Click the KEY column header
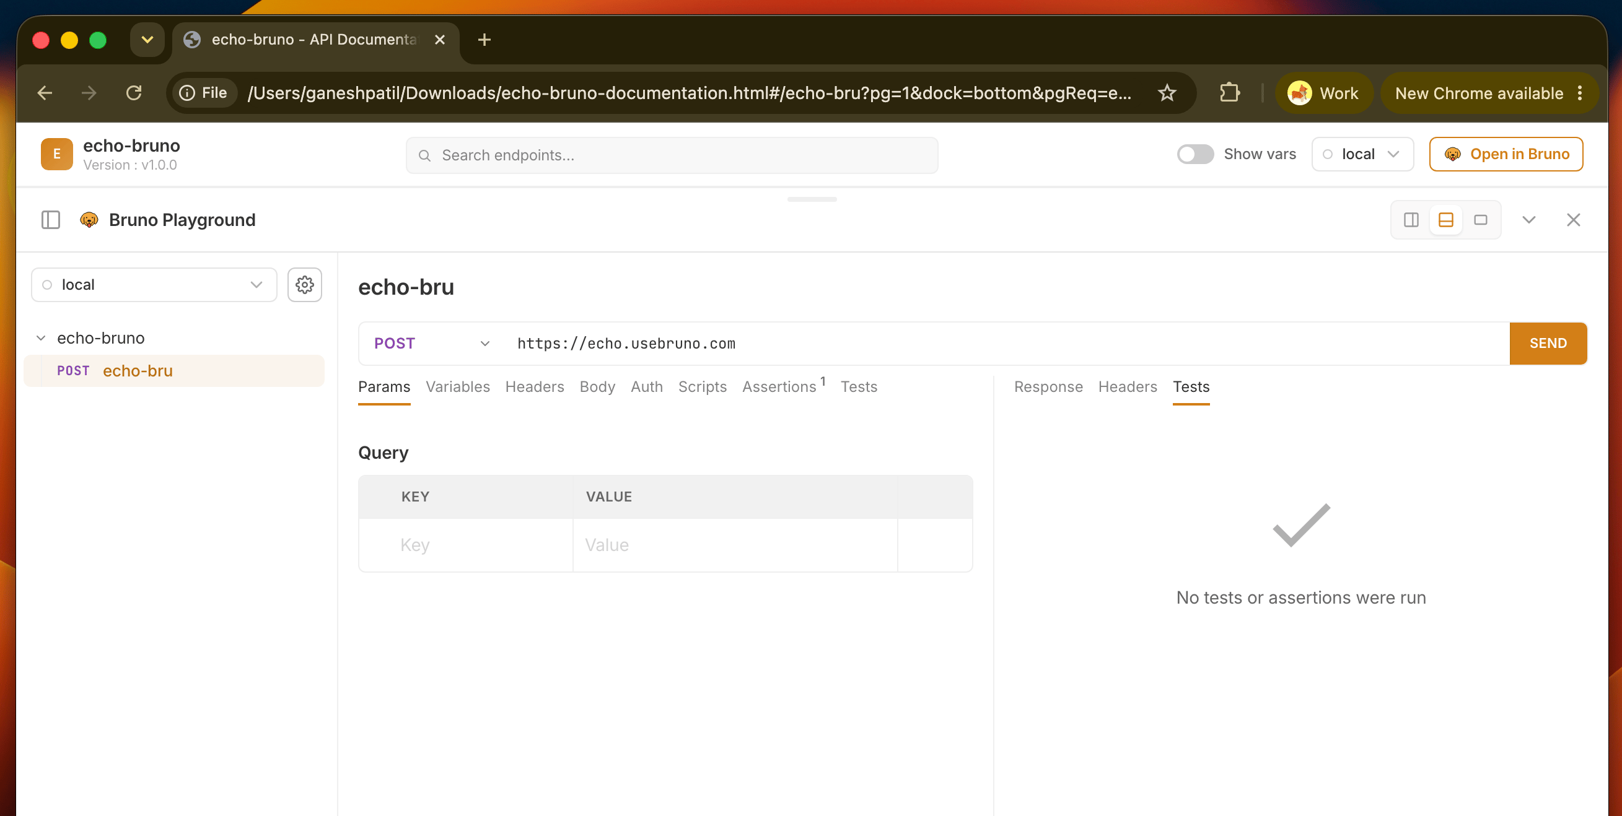The image size is (1622, 816). [416, 497]
